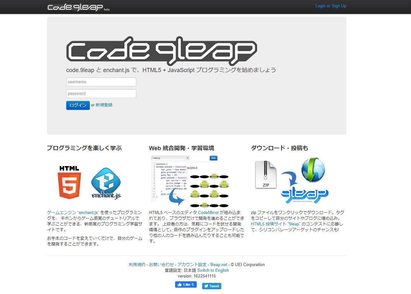Click the large Code 9leap banner logo

[x=162, y=51]
